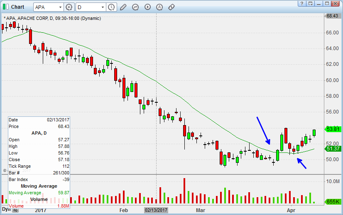
Task: Click the Dyn label at bottom left
Action: coord(5,209)
